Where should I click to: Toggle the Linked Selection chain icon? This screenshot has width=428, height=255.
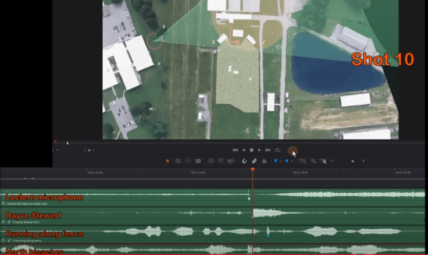[x=254, y=161]
